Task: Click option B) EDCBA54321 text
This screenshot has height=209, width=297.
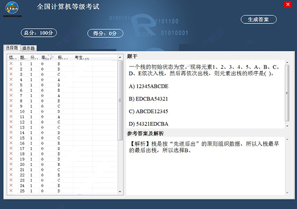Action: pos(148,99)
